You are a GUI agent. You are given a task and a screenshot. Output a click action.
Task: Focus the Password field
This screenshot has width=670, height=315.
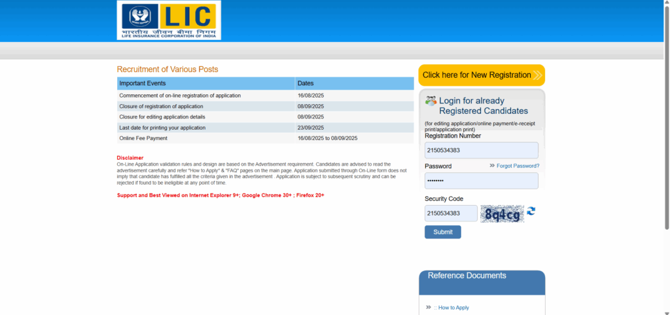[482, 181]
